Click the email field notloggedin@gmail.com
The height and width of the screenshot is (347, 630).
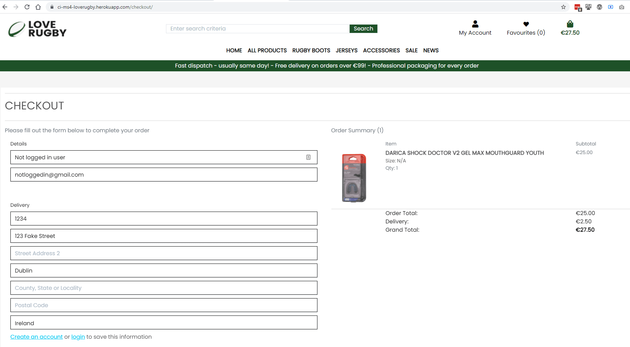tap(164, 175)
